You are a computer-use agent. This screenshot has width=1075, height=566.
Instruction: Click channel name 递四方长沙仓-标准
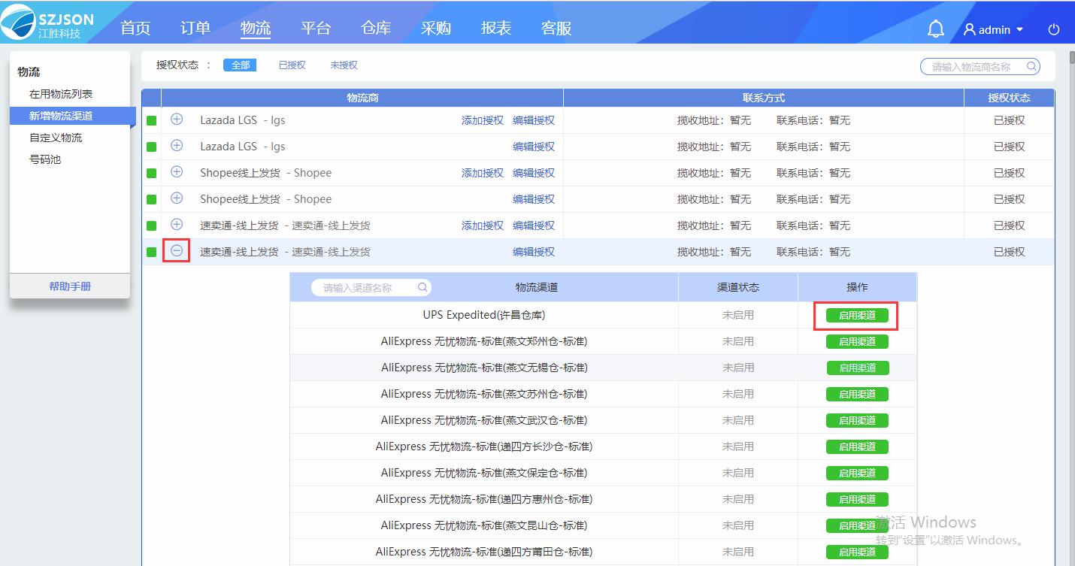click(x=484, y=446)
